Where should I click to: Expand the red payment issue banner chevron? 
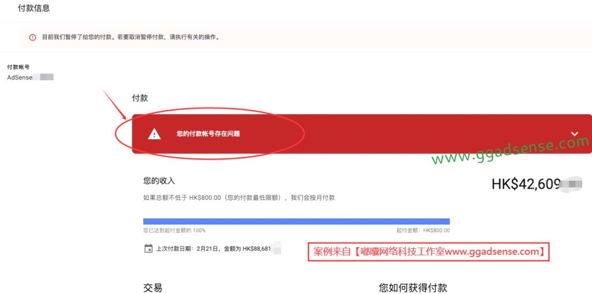575,133
